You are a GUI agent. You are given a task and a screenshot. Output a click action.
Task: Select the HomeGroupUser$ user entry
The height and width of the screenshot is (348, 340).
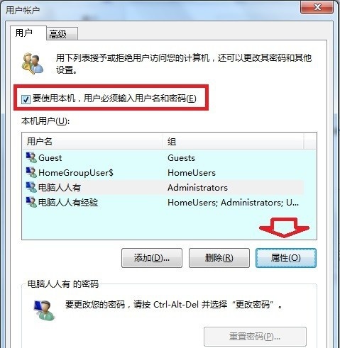(x=163, y=173)
